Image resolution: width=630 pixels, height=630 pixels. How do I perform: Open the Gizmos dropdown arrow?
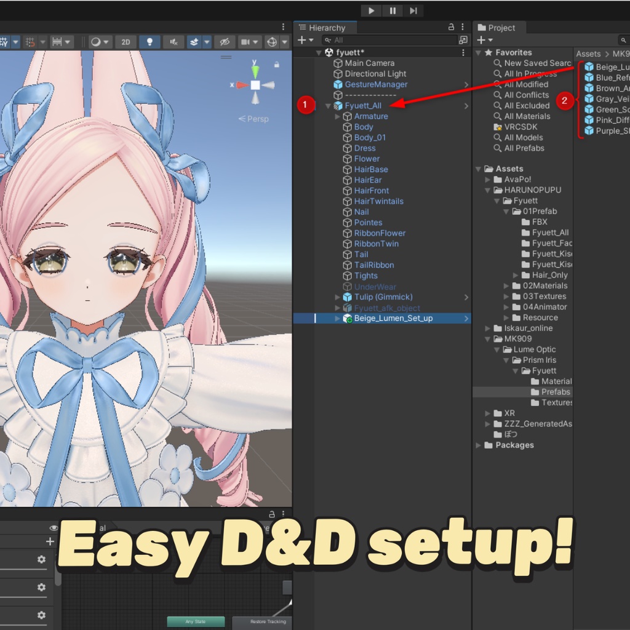284,42
